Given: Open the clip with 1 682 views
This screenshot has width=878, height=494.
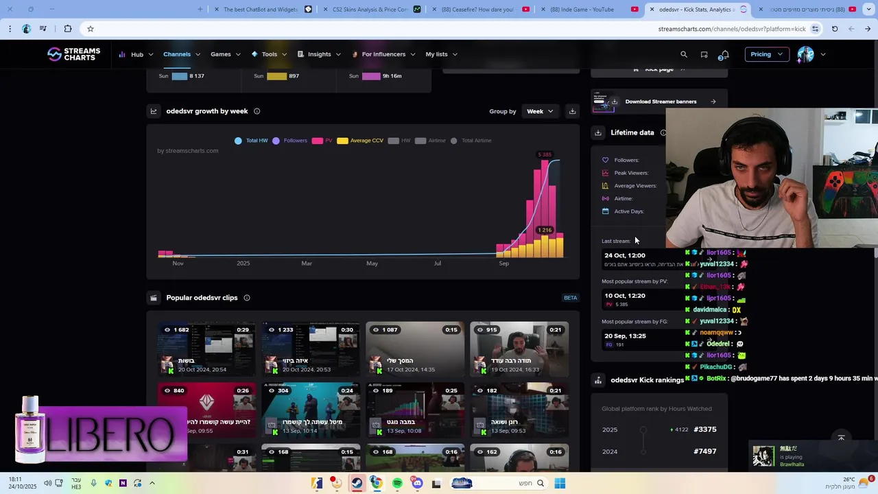Looking at the screenshot, I should pos(206,349).
